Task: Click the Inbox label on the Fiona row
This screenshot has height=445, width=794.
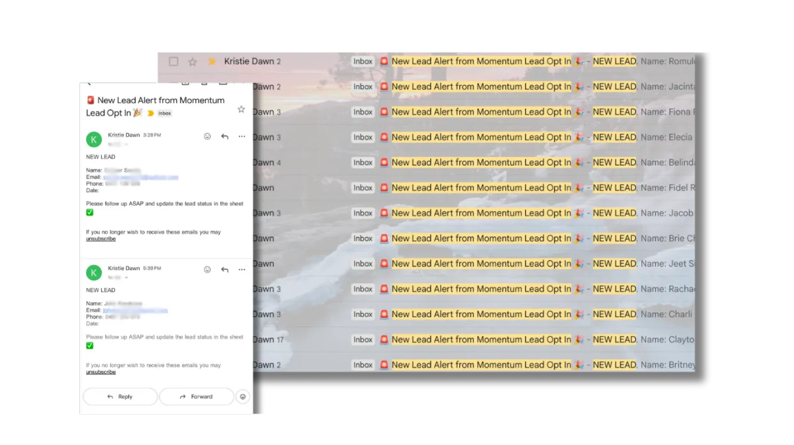Action: point(363,112)
